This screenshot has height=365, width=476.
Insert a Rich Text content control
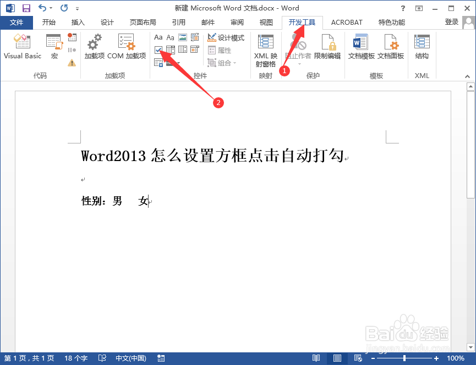tap(158, 37)
